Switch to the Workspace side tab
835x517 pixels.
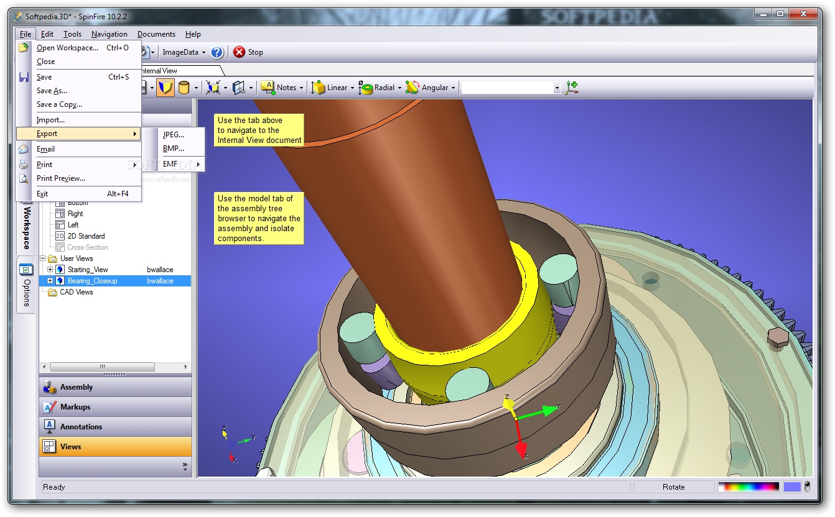click(26, 227)
